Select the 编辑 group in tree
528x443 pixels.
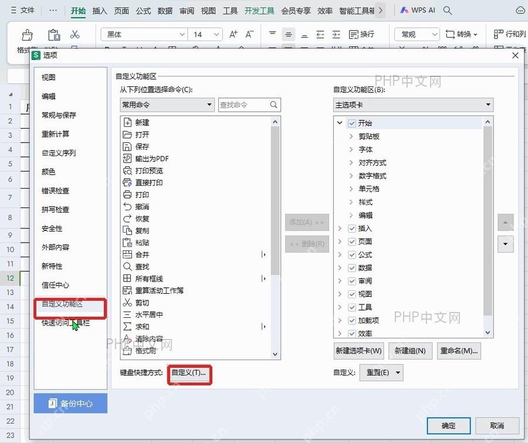point(365,215)
